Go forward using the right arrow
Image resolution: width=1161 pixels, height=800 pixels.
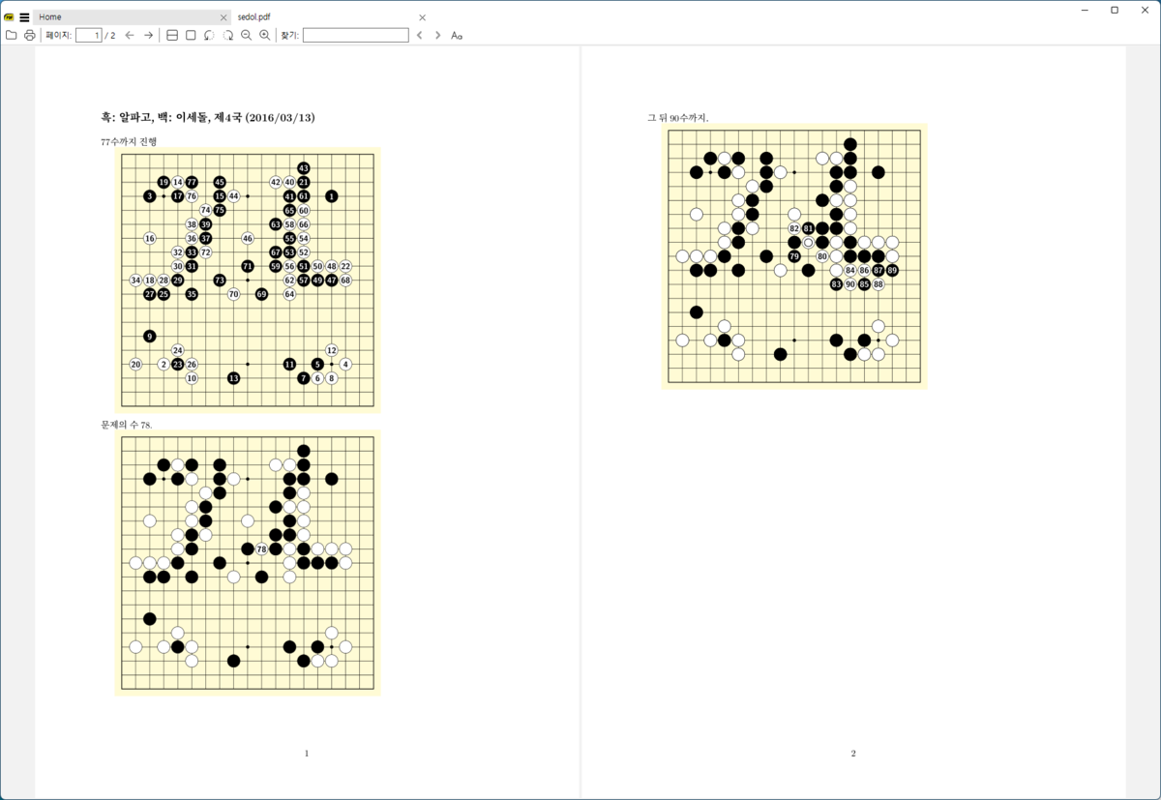pos(148,34)
